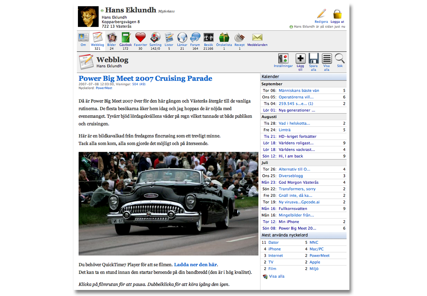This screenshot has height=296, width=427.
Task: Open calendar entry Alternativ till O...
Action: pos(294,169)
